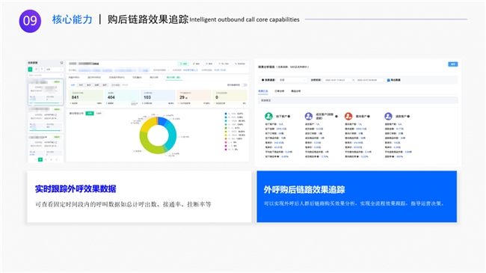The height and width of the screenshot is (273, 486).
Task: Select the last time range segment button
Action: (x=105, y=85)
